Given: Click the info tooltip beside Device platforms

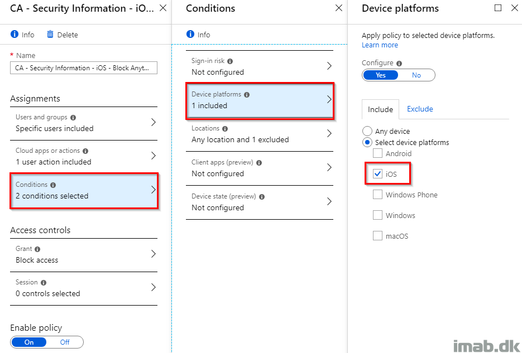Looking at the screenshot, I should 247,95.
